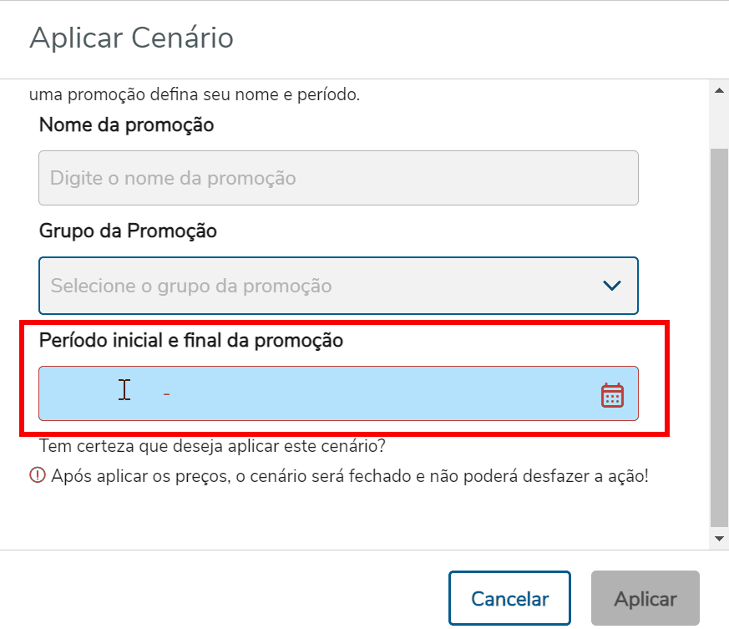The image size is (729, 629).
Task: Click the scrollbar down arrow
Action: pos(718,540)
